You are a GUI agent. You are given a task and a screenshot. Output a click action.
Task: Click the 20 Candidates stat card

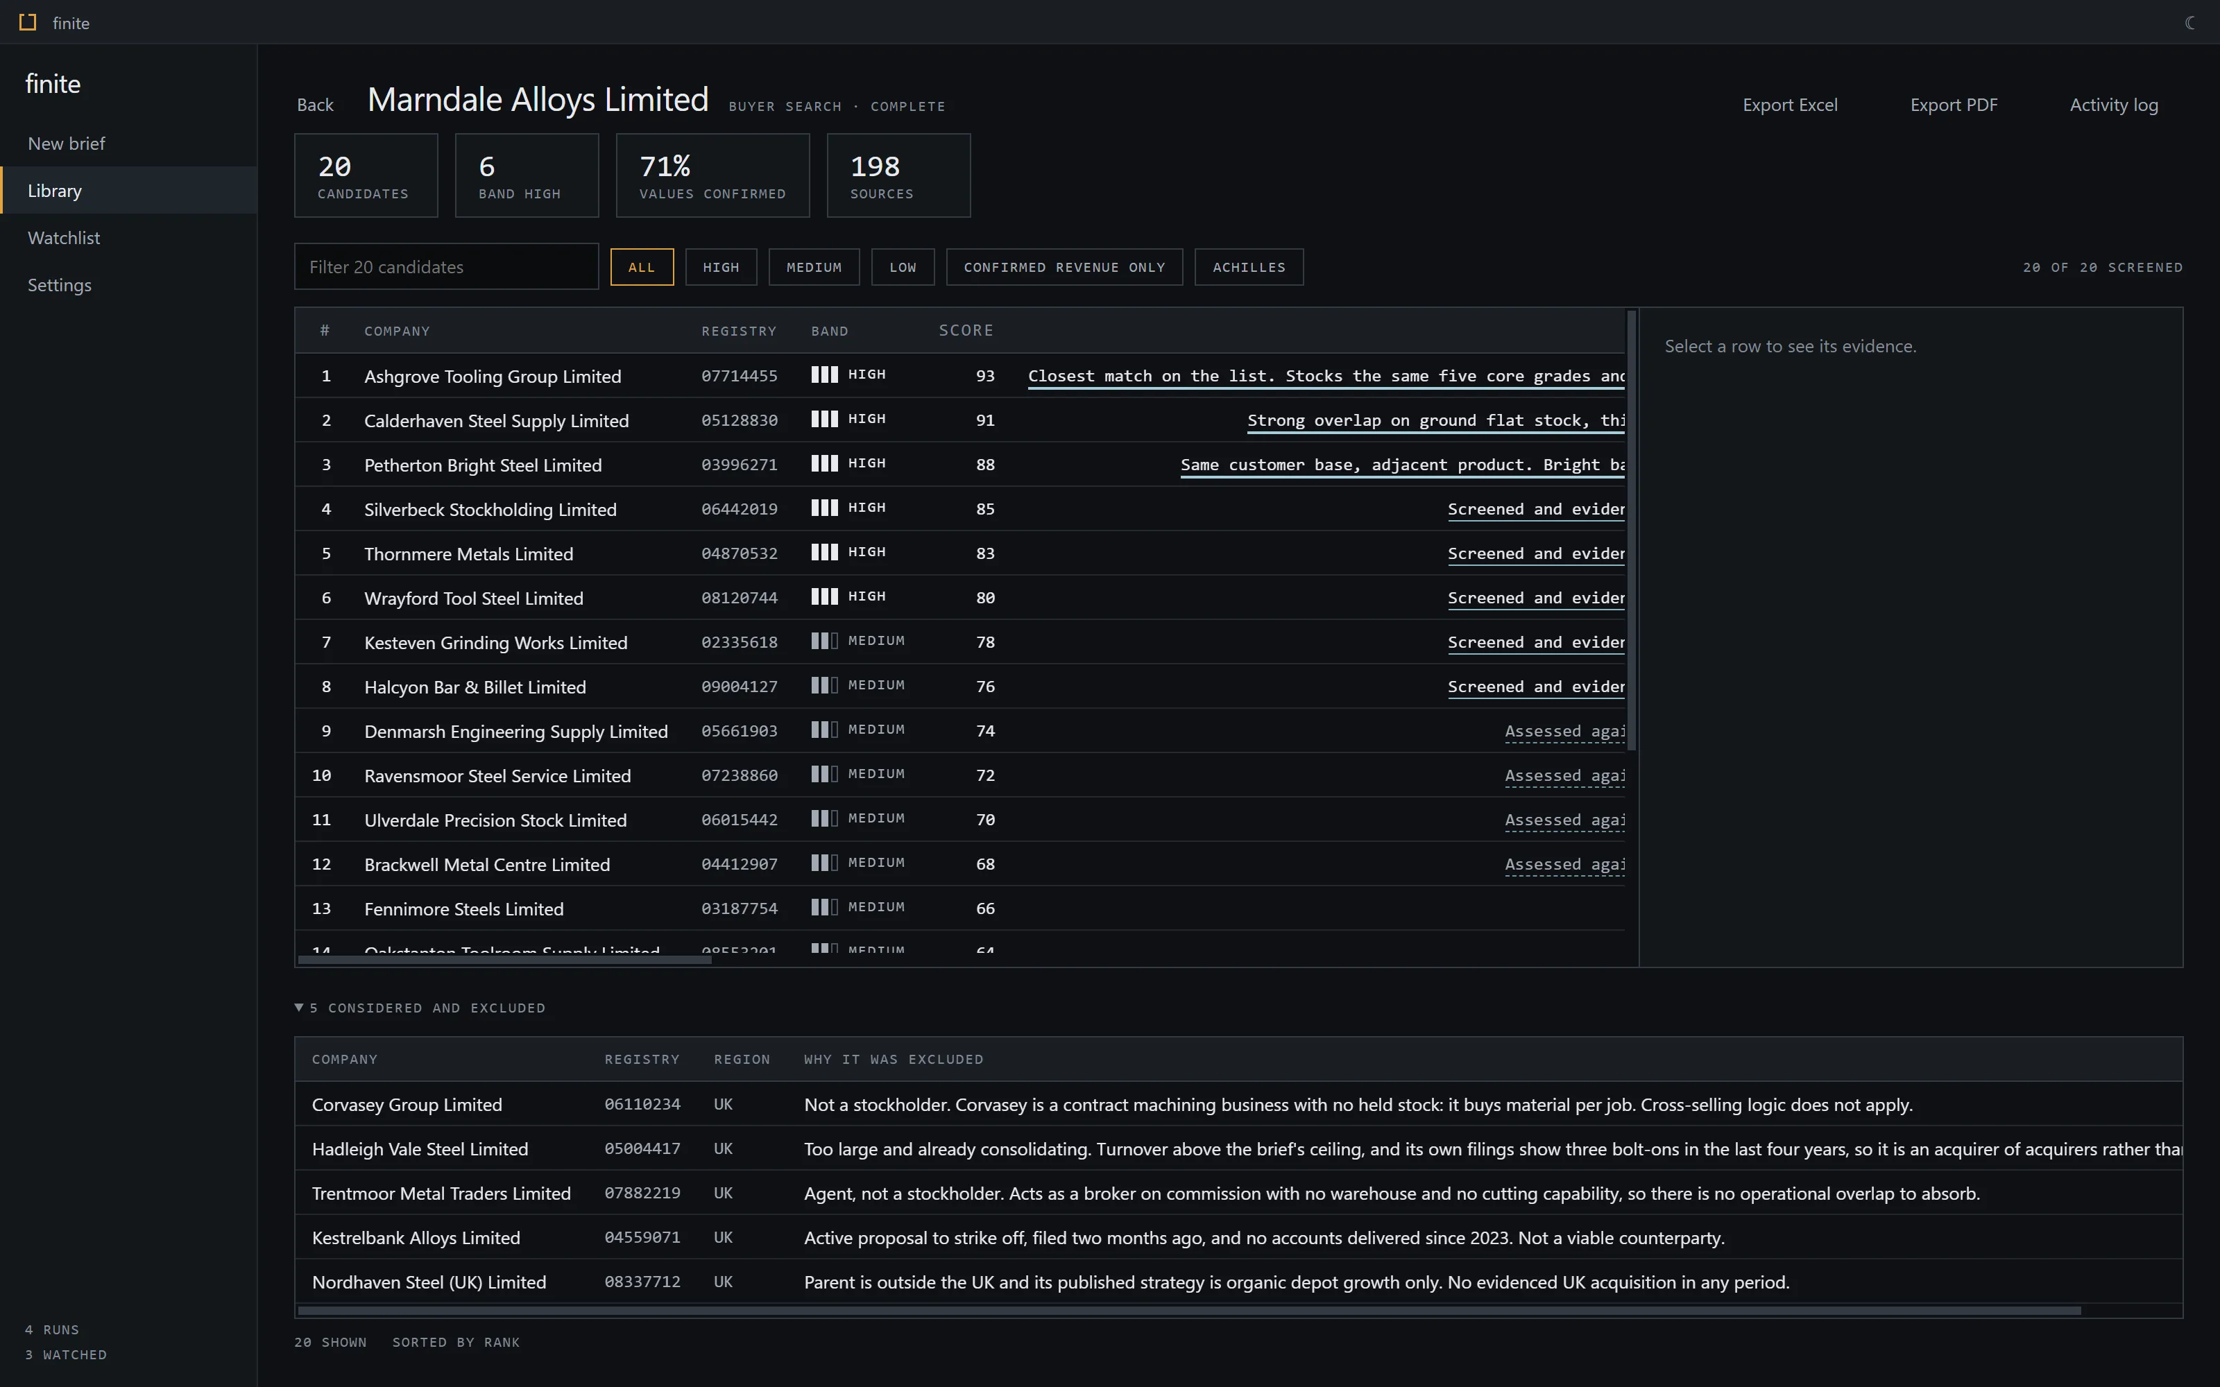[x=366, y=175]
